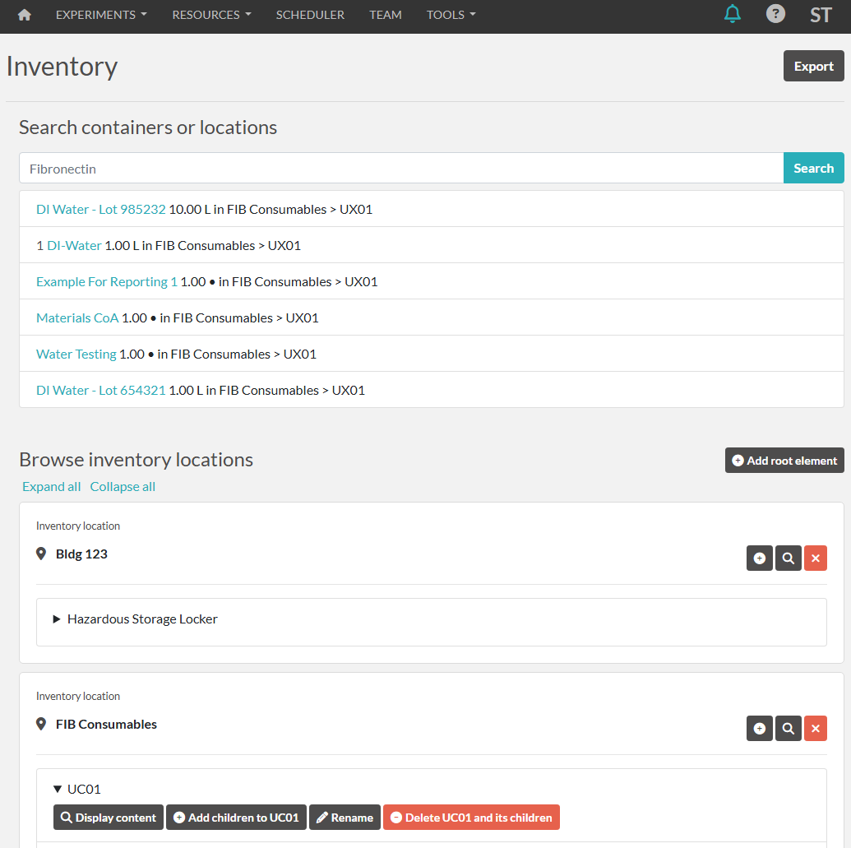
Task: Open the notifications bell
Action: 732,14
